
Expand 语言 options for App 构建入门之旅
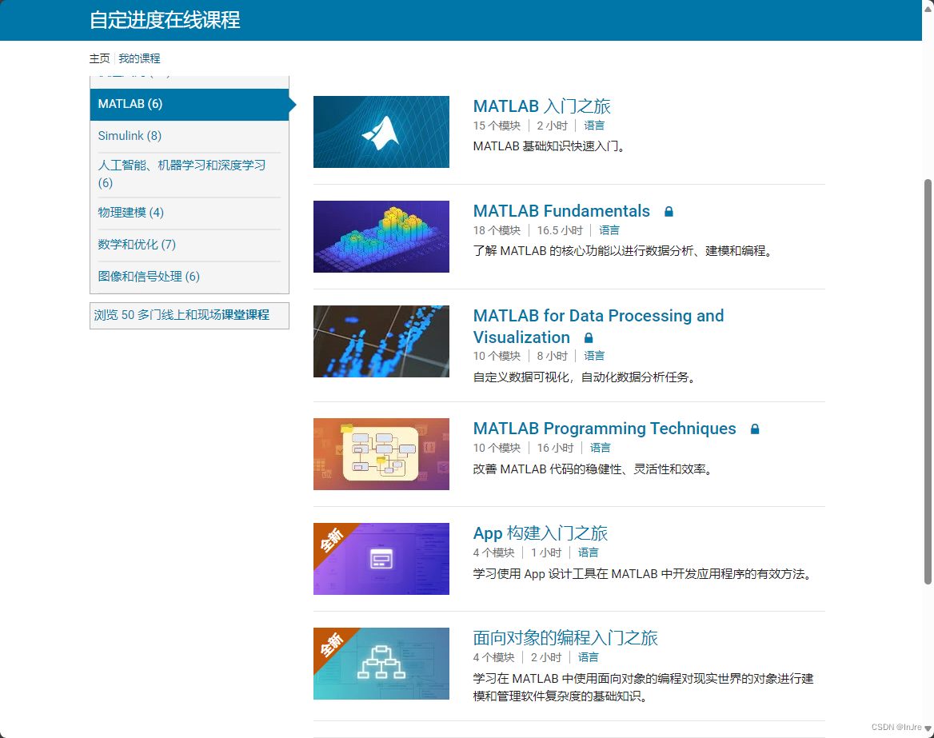click(x=588, y=553)
